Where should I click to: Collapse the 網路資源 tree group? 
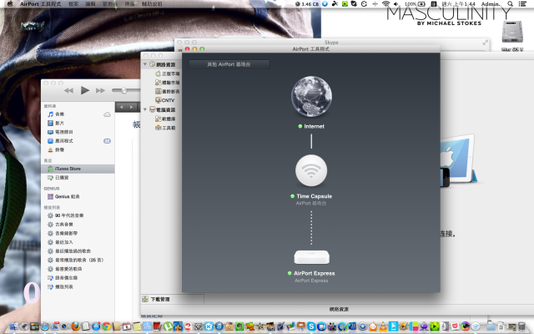tap(145, 64)
